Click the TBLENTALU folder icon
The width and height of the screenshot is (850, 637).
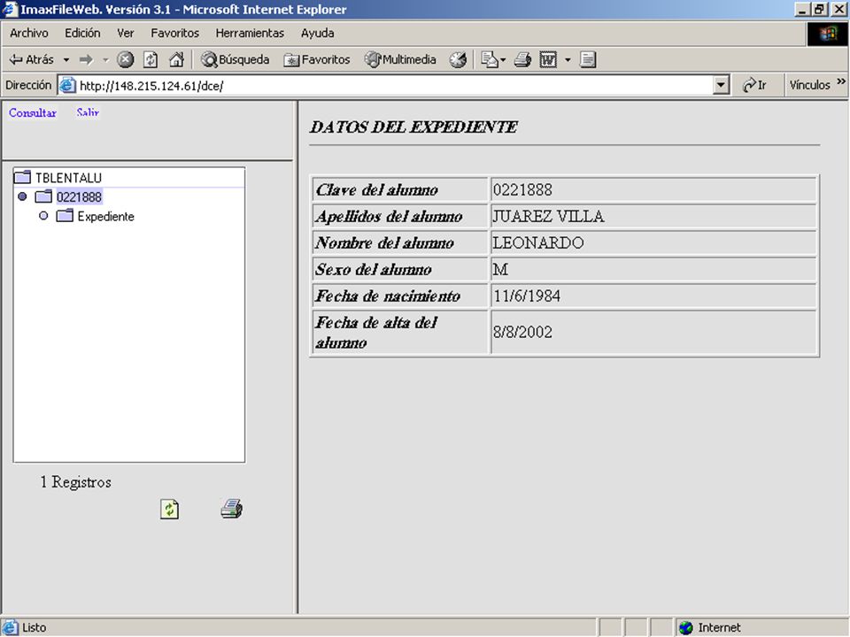pyautogui.click(x=22, y=177)
